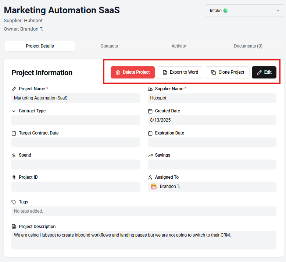This screenshot has height=262, width=286.
Task: Click the truck icon beside Supplier Name
Action: point(150,89)
